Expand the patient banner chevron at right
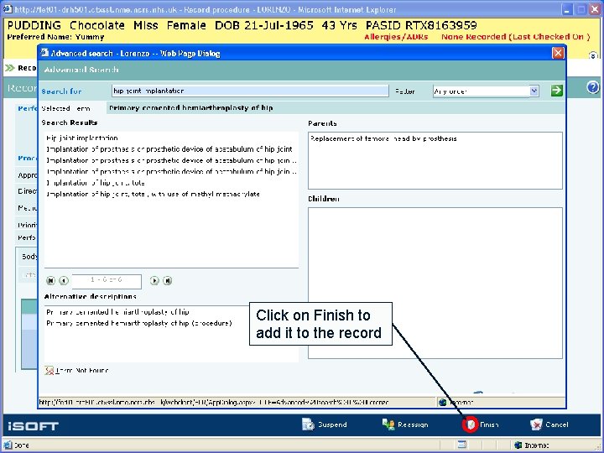The height and width of the screenshot is (453, 604). (593, 55)
